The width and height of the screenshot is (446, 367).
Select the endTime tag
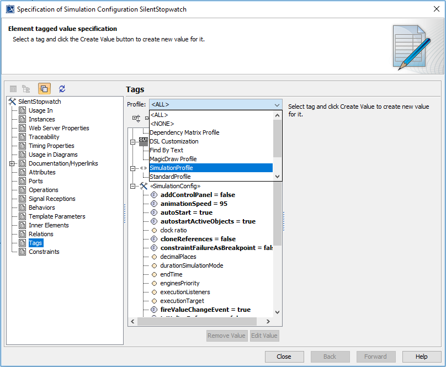click(x=171, y=274)
